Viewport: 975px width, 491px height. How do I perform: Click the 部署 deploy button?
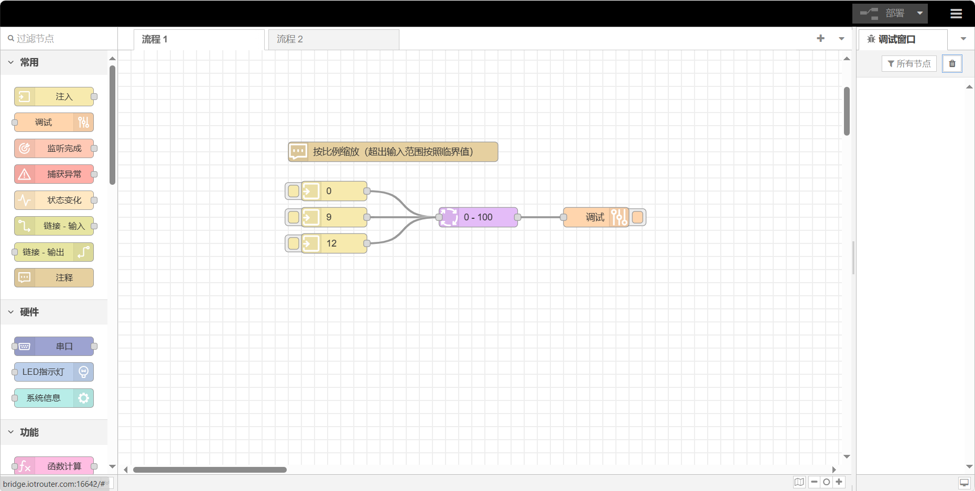[883, 14]
